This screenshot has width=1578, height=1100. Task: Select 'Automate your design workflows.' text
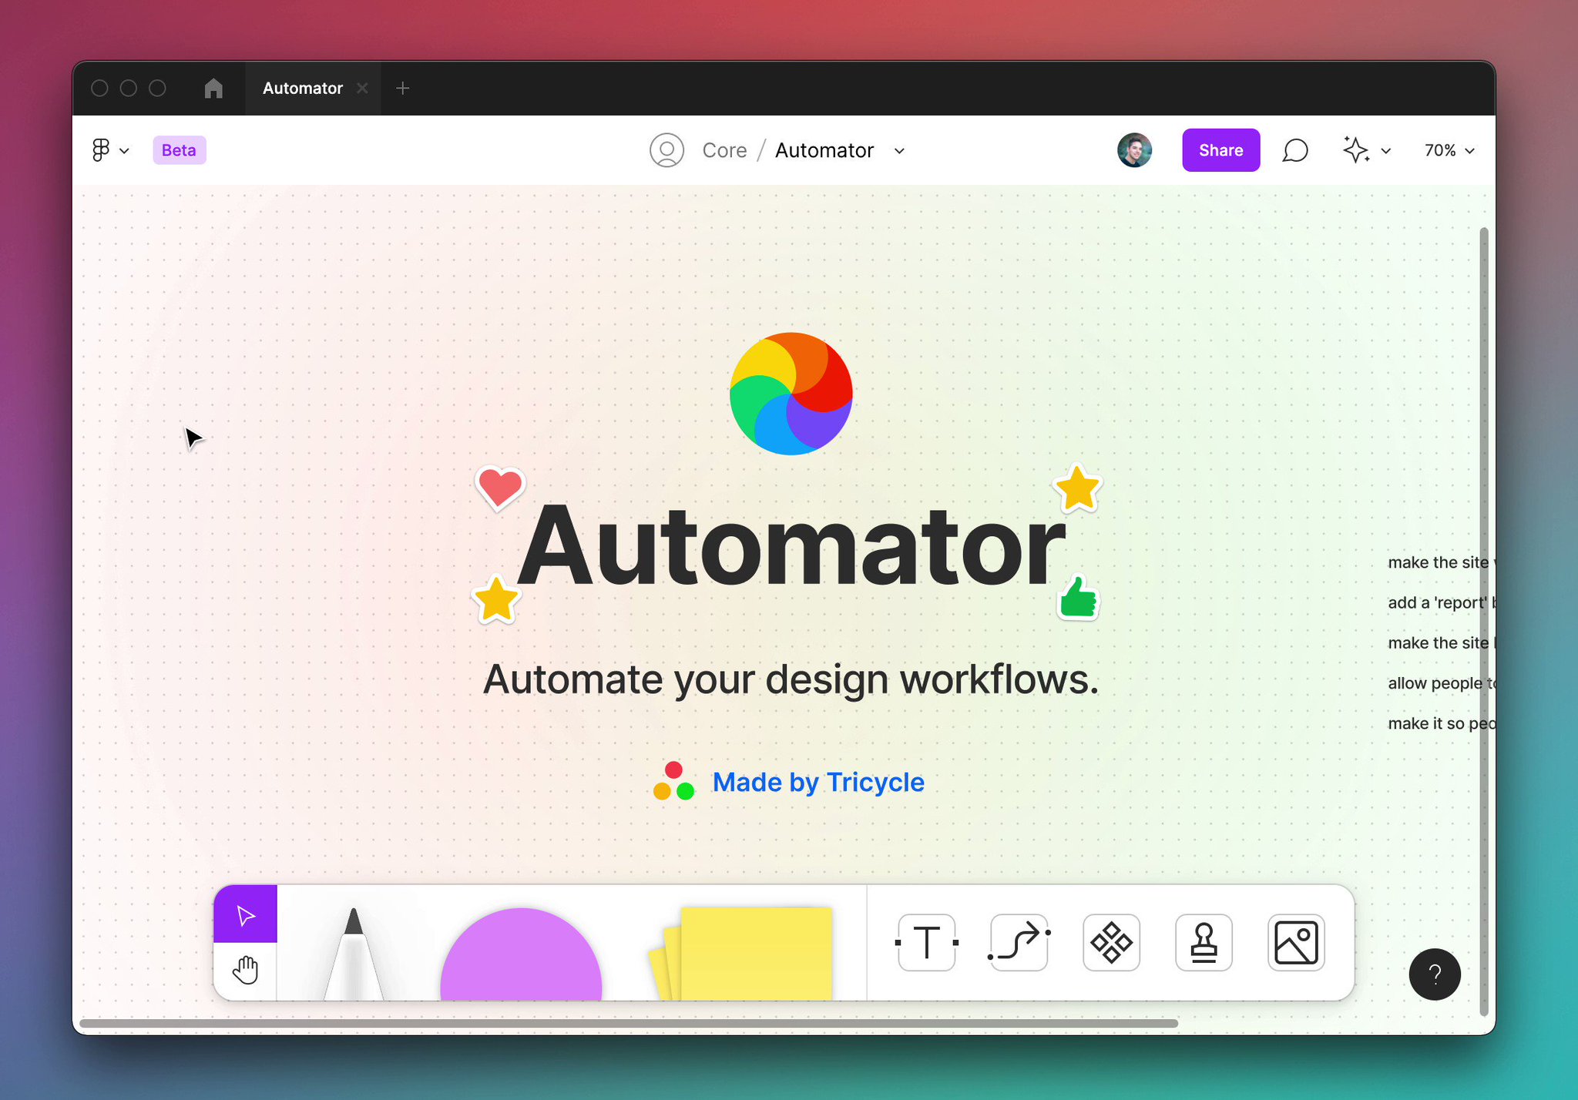tap(791, 680)
